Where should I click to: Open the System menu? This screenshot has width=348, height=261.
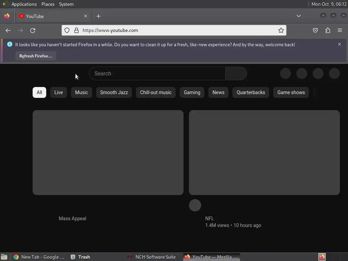click(66, 4)
